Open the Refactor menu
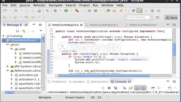This screenshot has height=102, width=181. [x=39, y=5]
